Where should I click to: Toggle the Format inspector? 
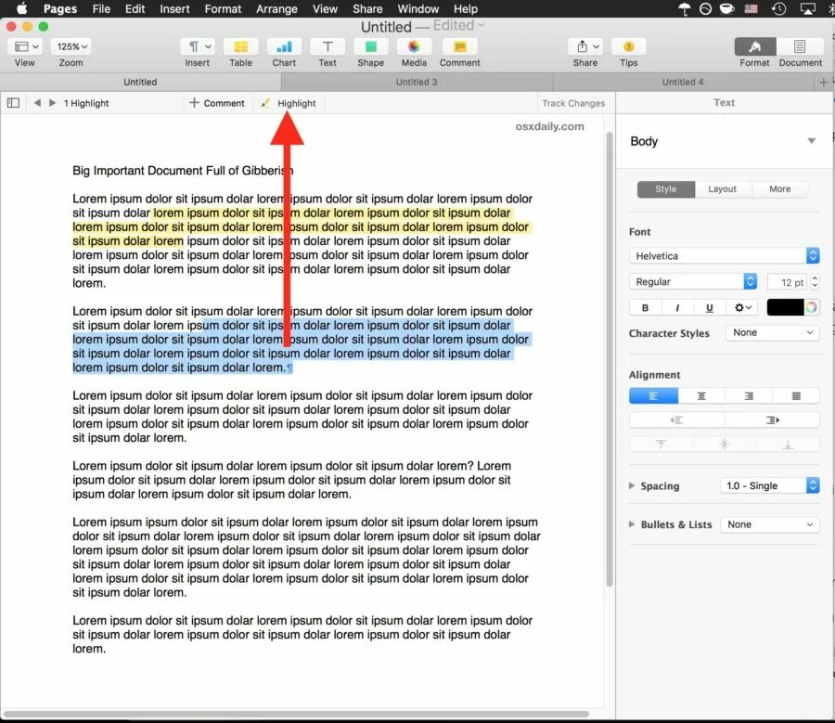pos(754,47)
